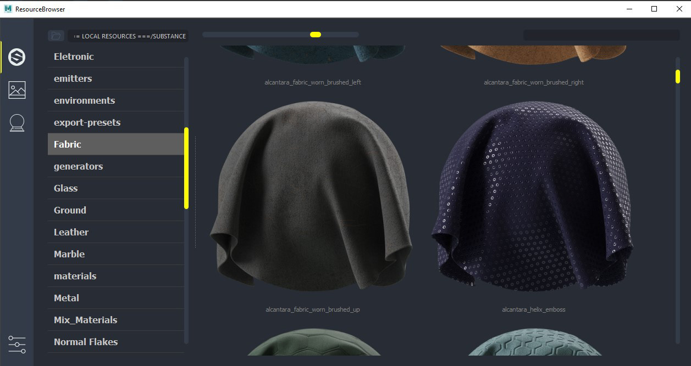This screenshot has height=366, width=691.
Task: Adjust the thumbnail size slider handle
Action: pos(316,35)
